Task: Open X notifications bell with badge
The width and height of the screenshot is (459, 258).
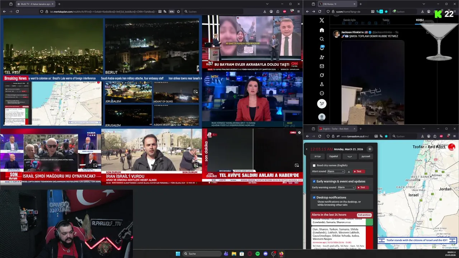Action: [322, 48]
